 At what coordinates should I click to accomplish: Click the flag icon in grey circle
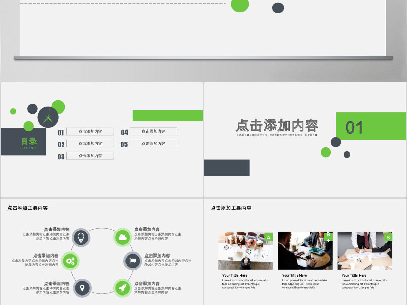pos(133,261)
